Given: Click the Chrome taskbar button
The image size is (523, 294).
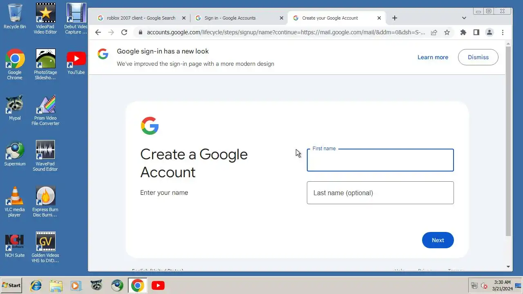Looking at the screenshot, I should (x=137, y=285).
